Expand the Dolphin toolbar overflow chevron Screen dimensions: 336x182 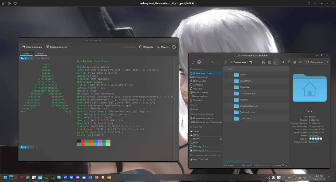coord(327,62)
